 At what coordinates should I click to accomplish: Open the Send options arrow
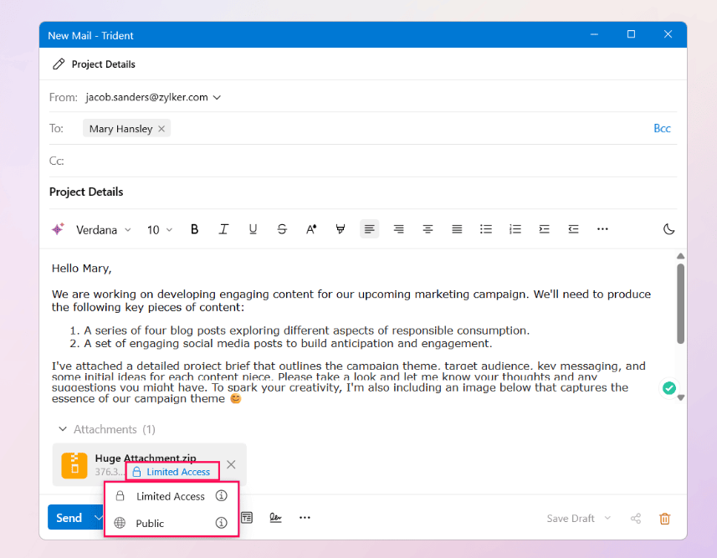[x=98, y=518]
